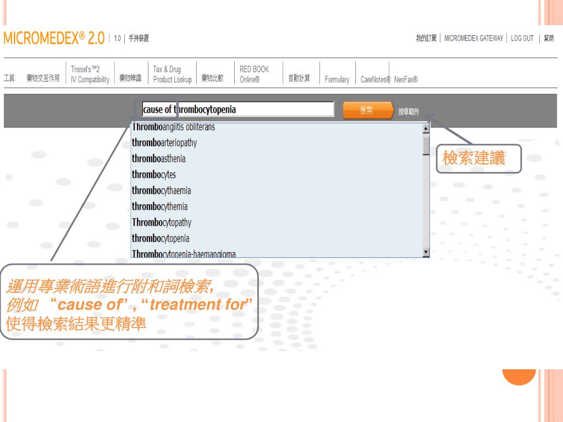The width and height of the screenshot is (563, 422).
Task: Open 藥物辨識 tool
Action: tap(130, 78)
